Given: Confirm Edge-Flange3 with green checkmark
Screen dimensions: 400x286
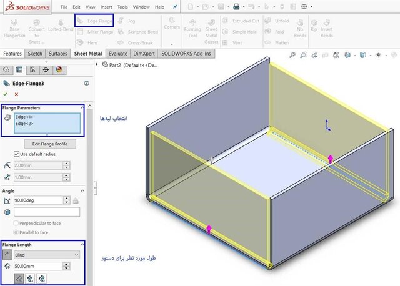Looking at the screenshot, I should [x=5, y=94].
